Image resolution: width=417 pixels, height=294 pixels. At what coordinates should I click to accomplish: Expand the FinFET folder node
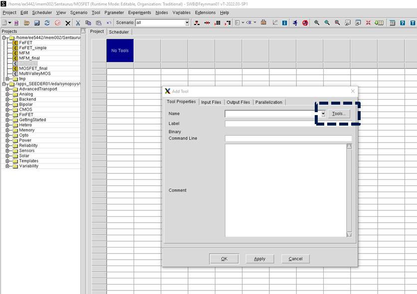[7, 115]
